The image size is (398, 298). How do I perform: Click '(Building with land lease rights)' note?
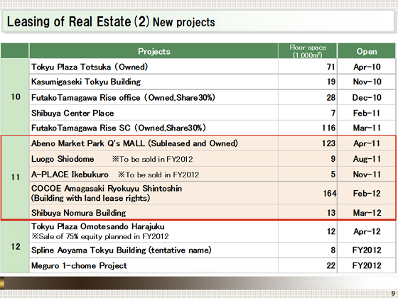point(91,198)
